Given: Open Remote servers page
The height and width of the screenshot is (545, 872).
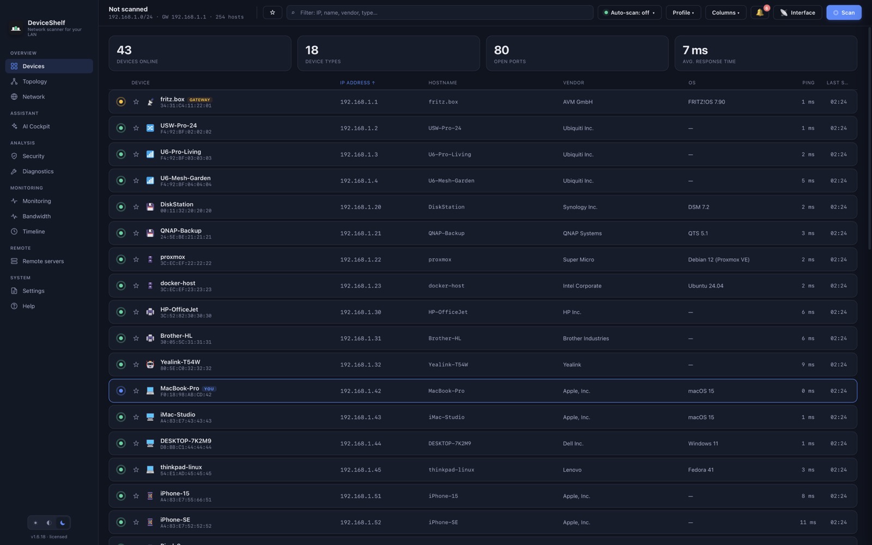Looking at the screenshot, I should click(x=49, y=261).
